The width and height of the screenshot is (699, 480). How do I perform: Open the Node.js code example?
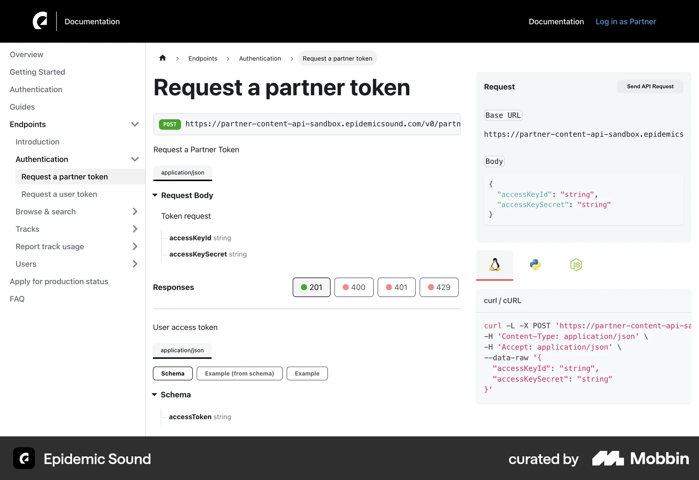(x=576, y=265)
